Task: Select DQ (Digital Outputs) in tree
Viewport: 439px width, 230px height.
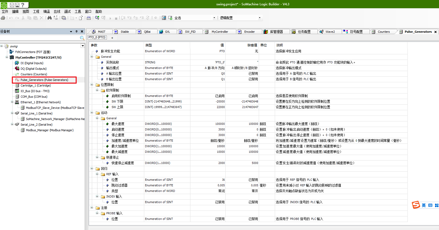Action: [33, 69]
